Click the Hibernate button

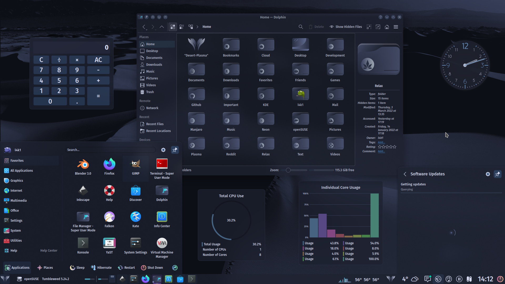(x=101, y=268)
